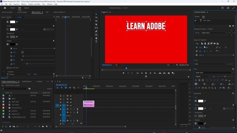Select the Rectangle tool
The height and width of the screenshot is (133, 237).
tap(96, 35)
